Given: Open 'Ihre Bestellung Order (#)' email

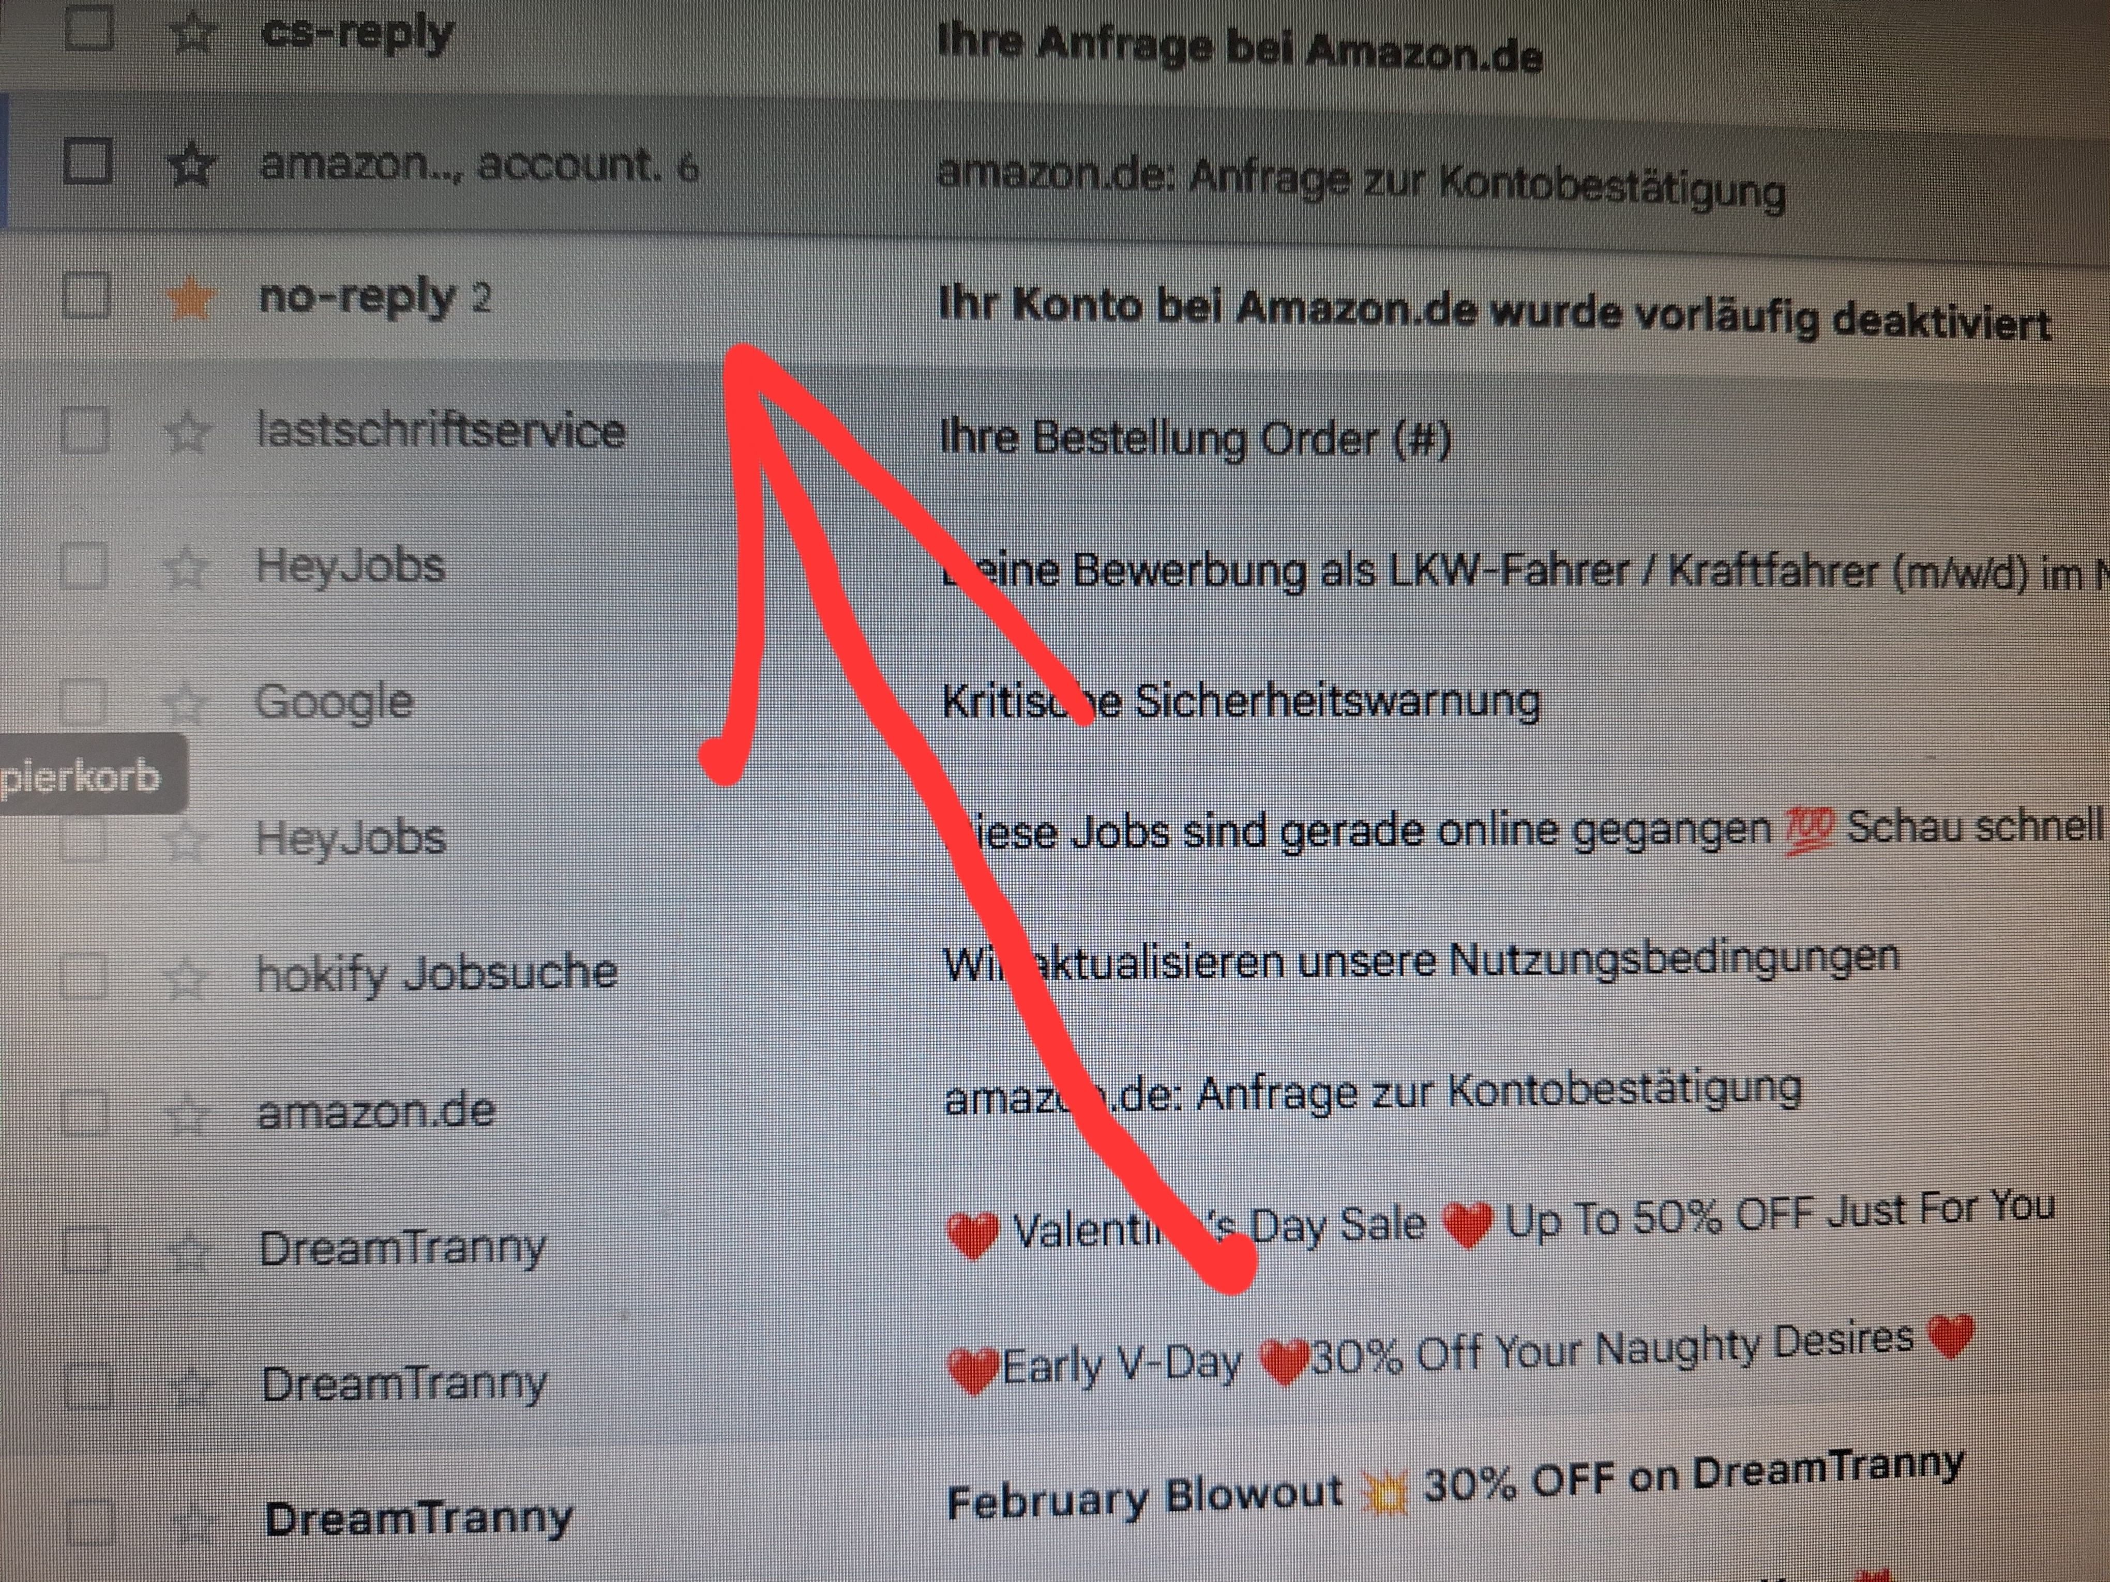Looking at the screenshot, I should click(x=1195, y=438).
